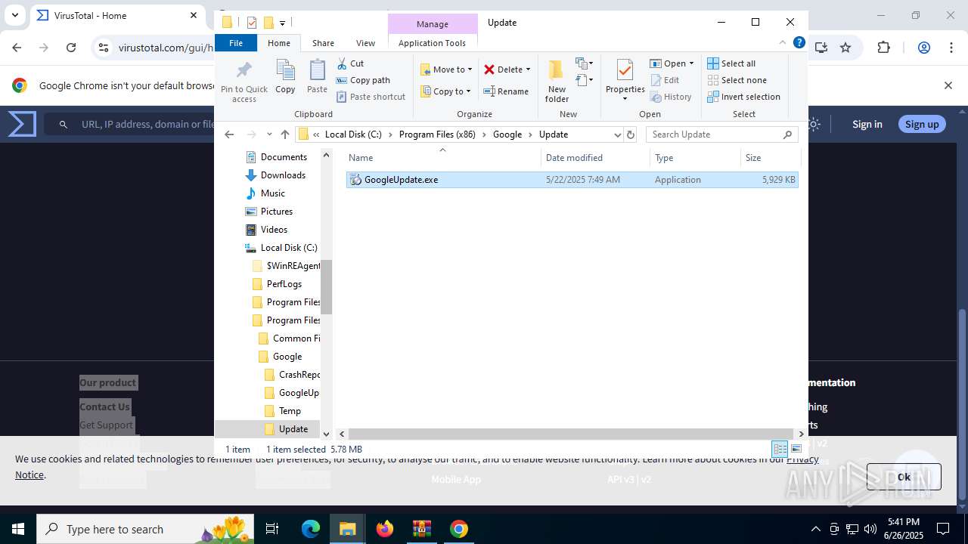Click in Search Update field
This screenshot has height=544, width=968.
coord(715,134)
